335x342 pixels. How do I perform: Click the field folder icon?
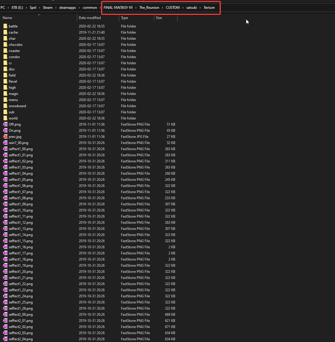5,75
